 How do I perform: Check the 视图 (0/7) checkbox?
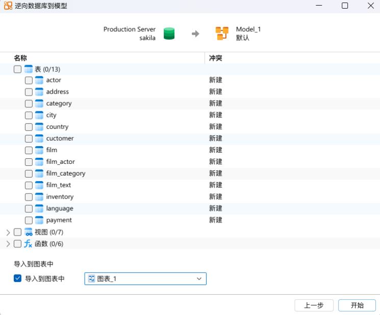point(17,232)
